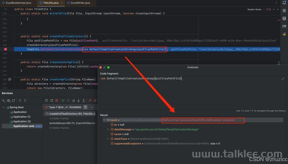
Task: Go to next highlighted error arrow
Action: point(278,9)
